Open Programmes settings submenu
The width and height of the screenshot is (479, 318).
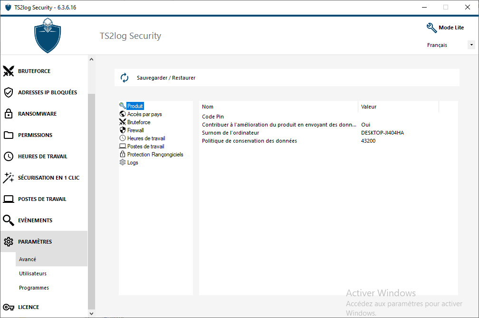tap(34, 288)
